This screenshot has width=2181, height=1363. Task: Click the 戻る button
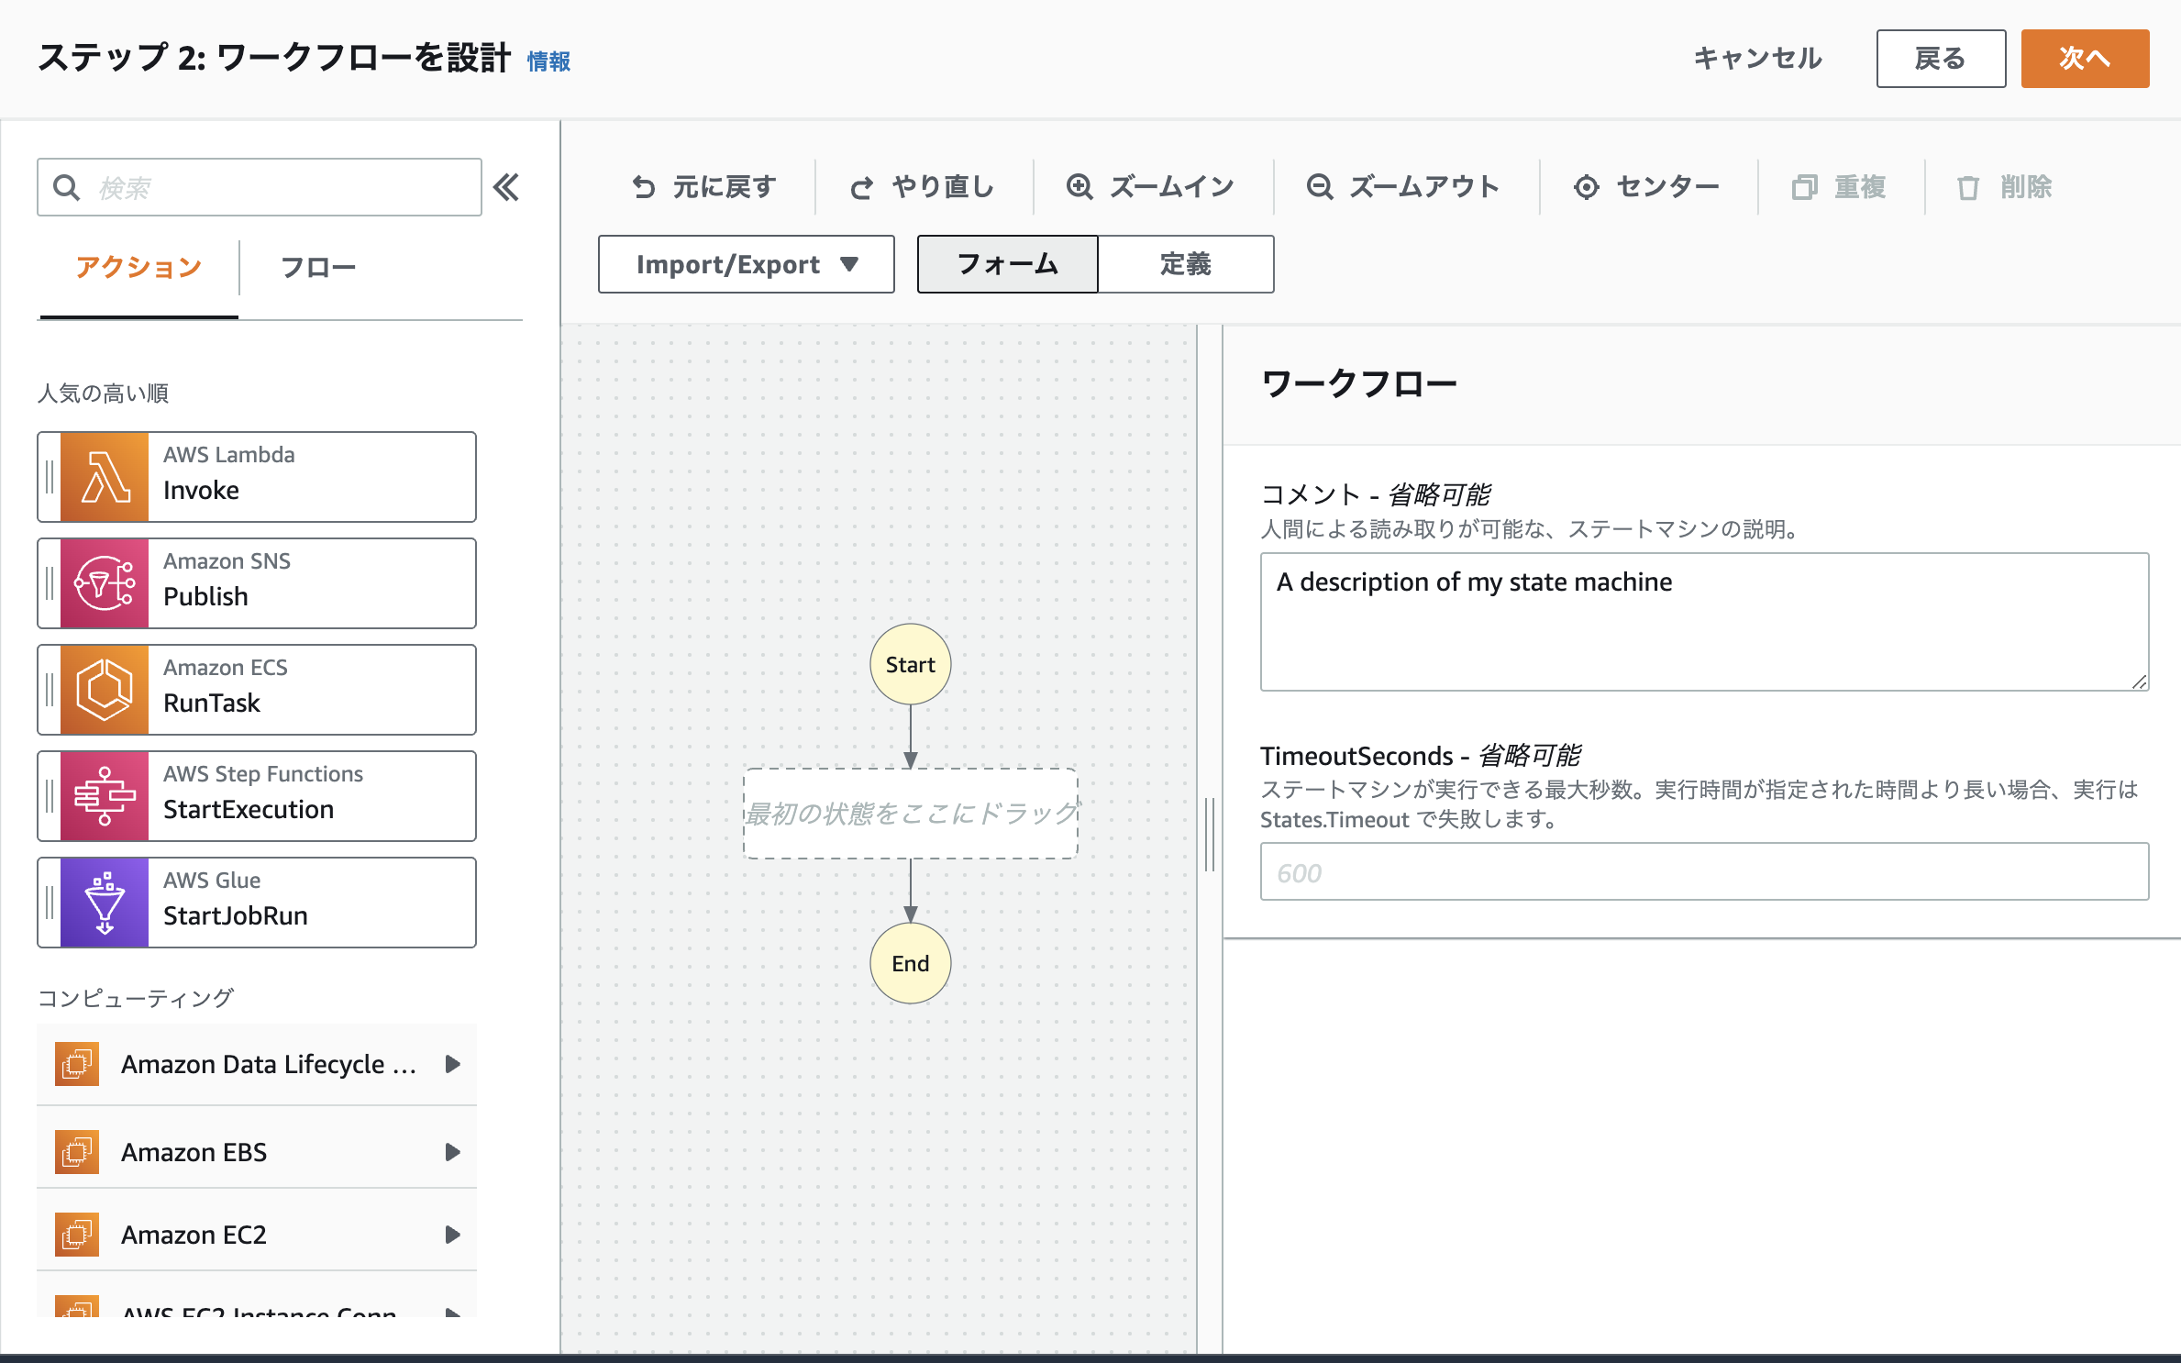[x=1941, y=59]
